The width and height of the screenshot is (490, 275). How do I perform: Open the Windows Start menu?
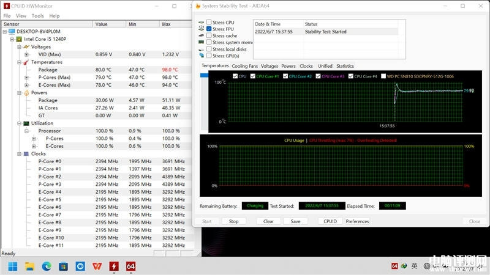(x=13, y=266)
